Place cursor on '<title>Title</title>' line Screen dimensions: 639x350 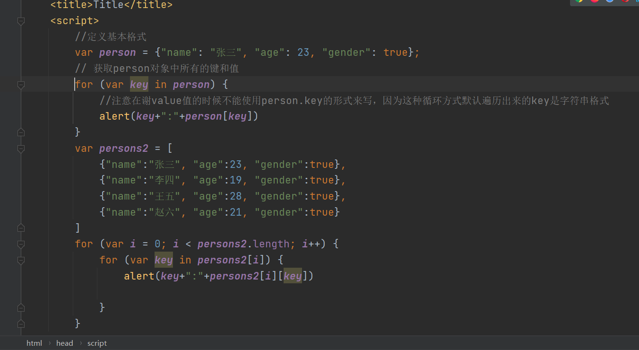(112, 5)
